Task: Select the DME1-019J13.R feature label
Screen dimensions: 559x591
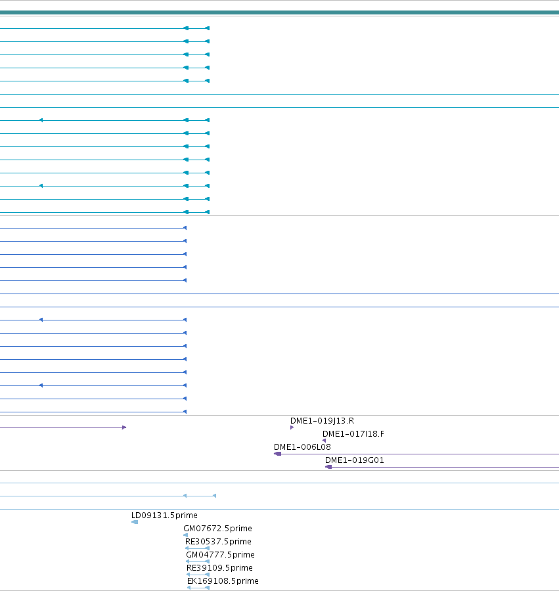Action: click(322, 421)
